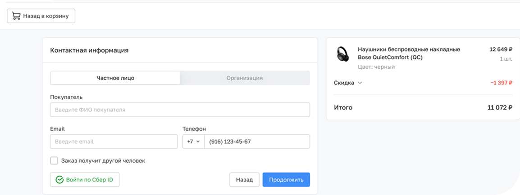
Task: Click the Итого total 11 072 ₽
Action: coord(500,108)
